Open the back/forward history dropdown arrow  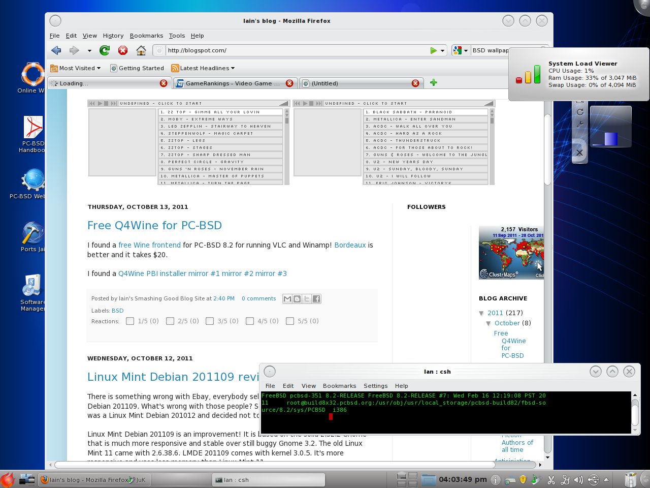pos(89,51)
